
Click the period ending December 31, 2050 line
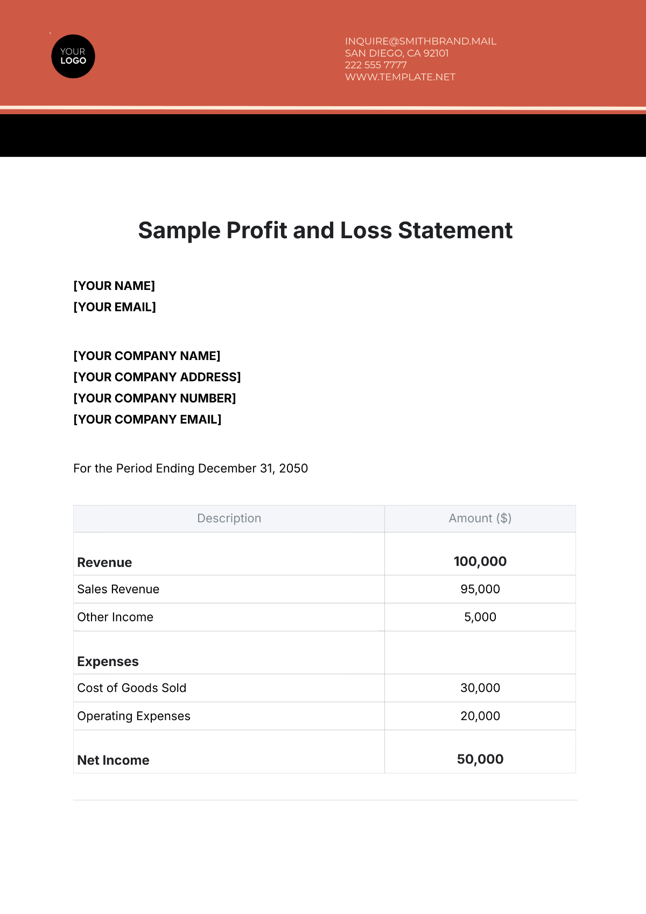point(191,468)
